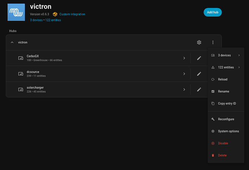Choose Rename from the menu
The image size is (249, 170).
click(226, 91)
